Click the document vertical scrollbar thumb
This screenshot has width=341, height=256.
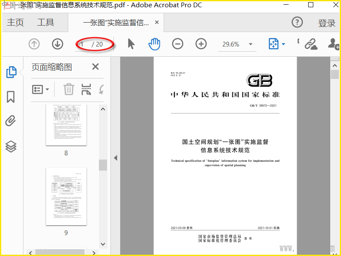tap(335, 75)
